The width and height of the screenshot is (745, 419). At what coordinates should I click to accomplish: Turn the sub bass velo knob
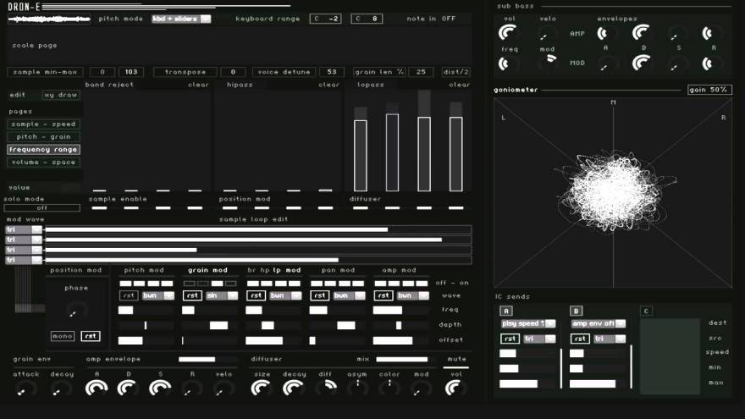(x=546, y=34)
